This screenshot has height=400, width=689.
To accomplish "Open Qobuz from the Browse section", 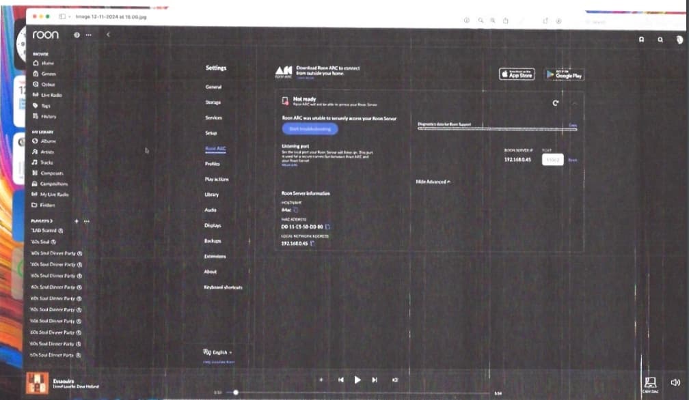I will [44, 84].
